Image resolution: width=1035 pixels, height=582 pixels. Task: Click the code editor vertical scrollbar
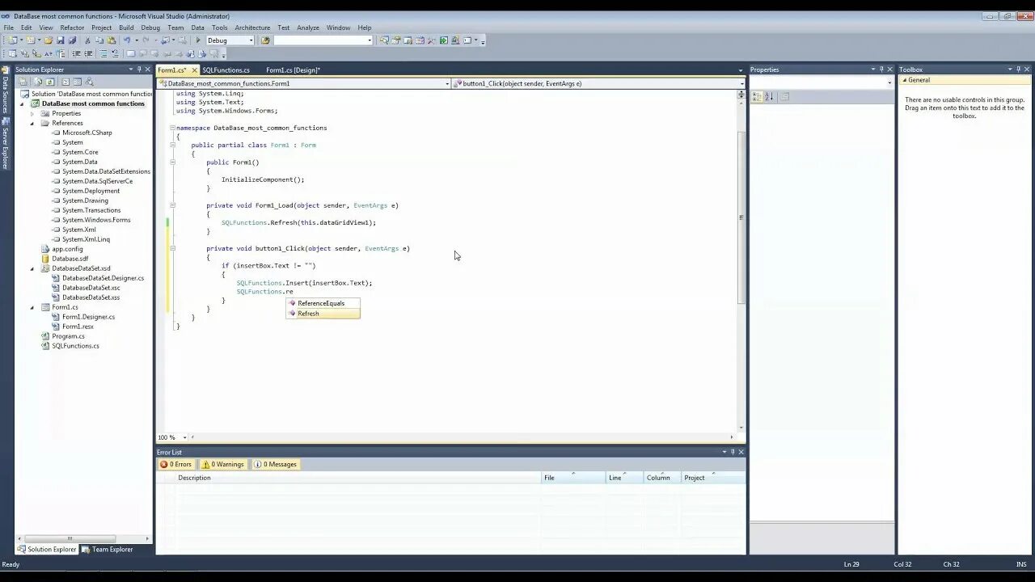tap(741, 217)
